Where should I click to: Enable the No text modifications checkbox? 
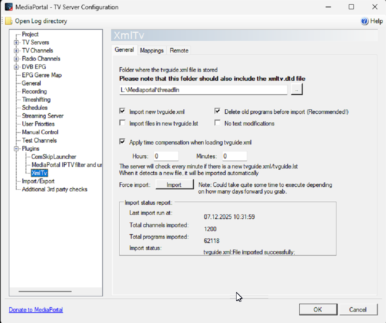click(218, 123)
